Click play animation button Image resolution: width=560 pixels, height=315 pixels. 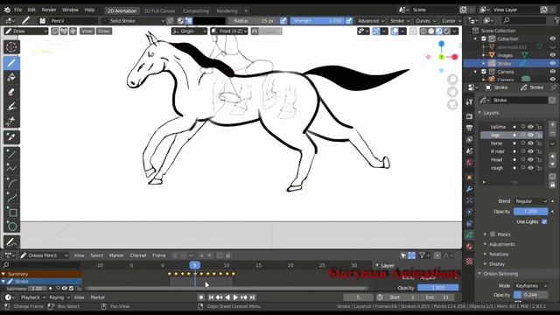click(235, 297)
